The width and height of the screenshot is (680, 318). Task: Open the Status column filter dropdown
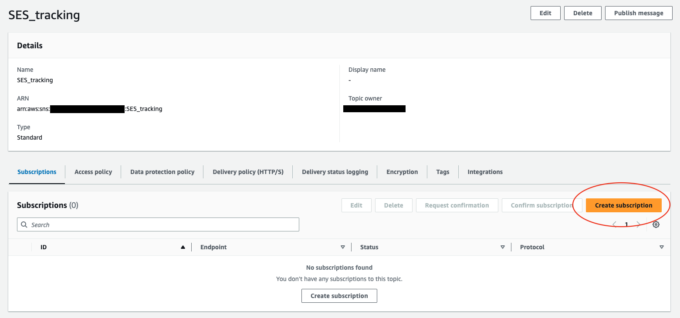tap(503, 247)
